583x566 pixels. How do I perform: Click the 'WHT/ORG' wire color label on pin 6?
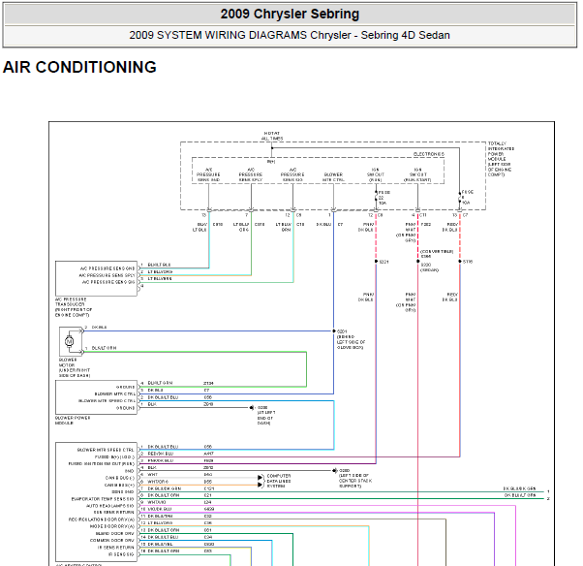tap(158, 482)
